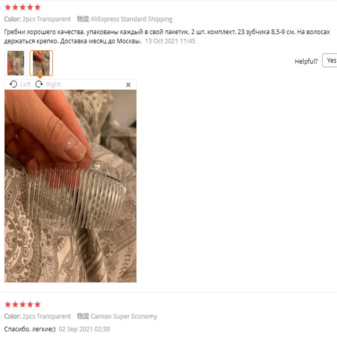Click the Cainiao Super Economy text
This screenshot has width=337, height=337.
(x=124, y=316)
